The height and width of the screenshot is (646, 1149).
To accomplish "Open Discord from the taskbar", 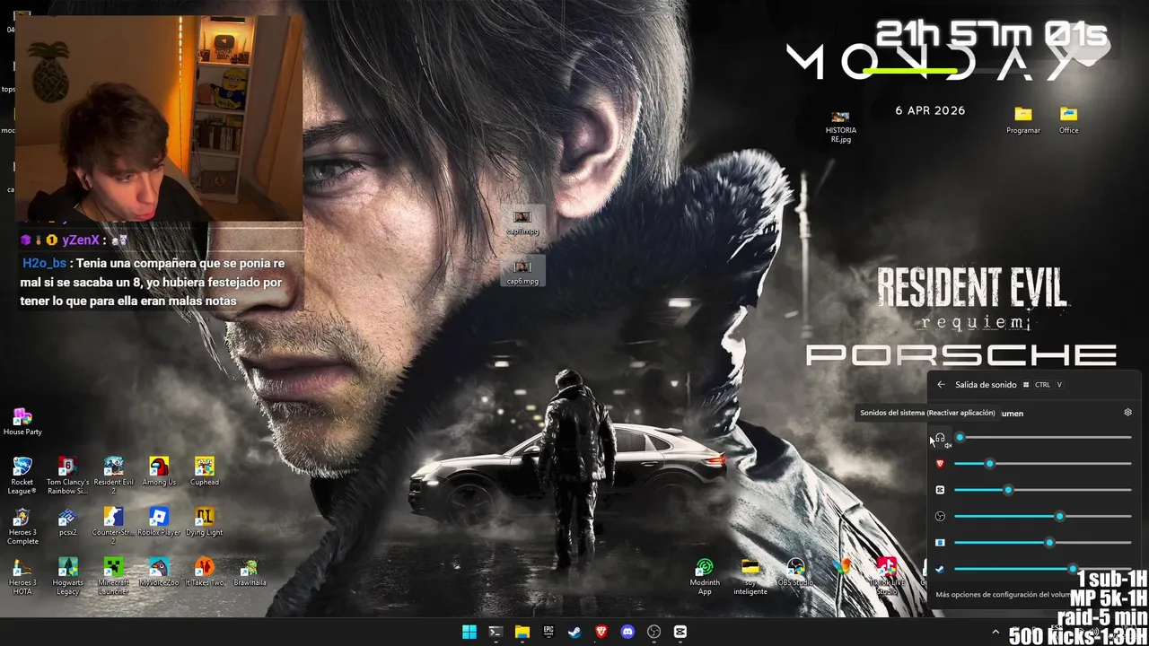I will (627, 632).
